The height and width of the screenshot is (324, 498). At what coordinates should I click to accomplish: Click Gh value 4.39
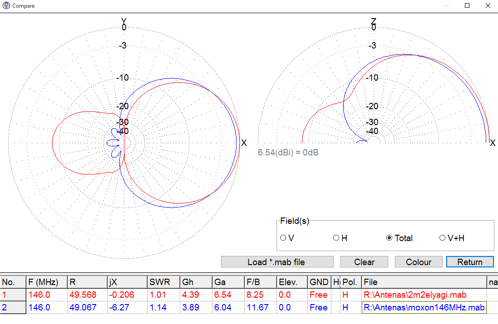click(196, 295)
